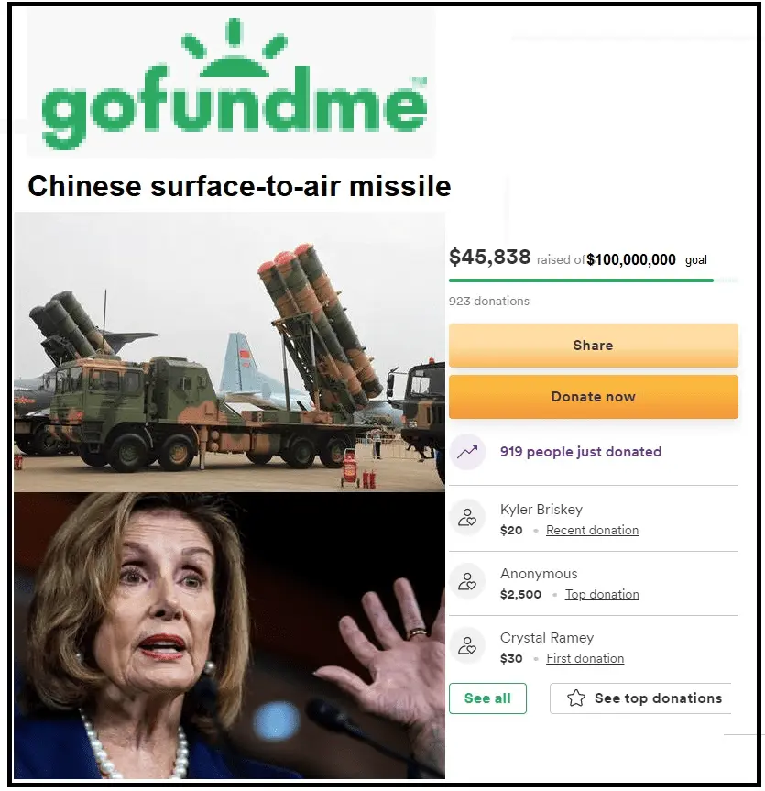The width and height of the screenshot is (765, 791).
Task: Click the missile launcher truck photo
Action: [229, 352]
